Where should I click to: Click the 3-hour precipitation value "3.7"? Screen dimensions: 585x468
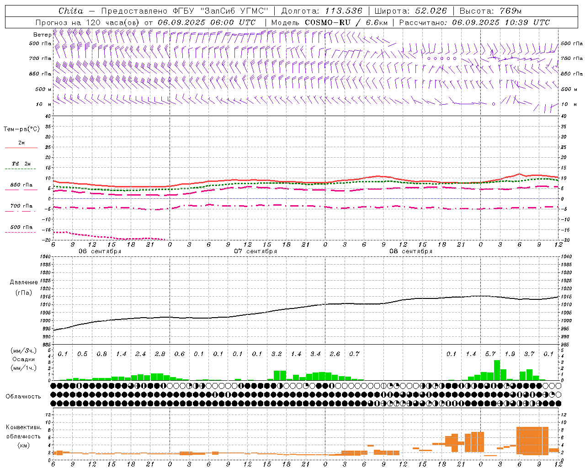(529, 354)
